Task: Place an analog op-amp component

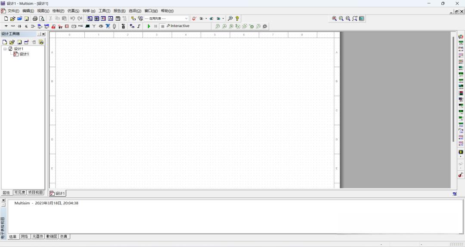Action: 33,26
